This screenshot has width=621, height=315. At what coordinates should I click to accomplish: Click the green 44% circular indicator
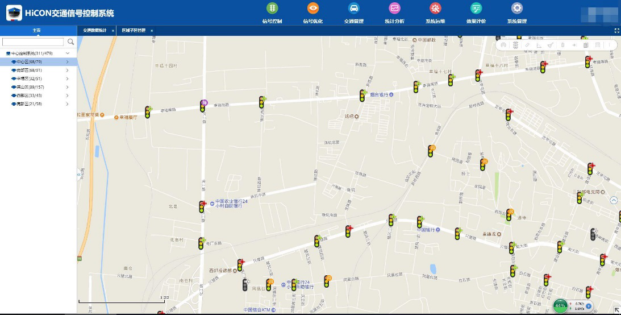(x=560, y=306)
